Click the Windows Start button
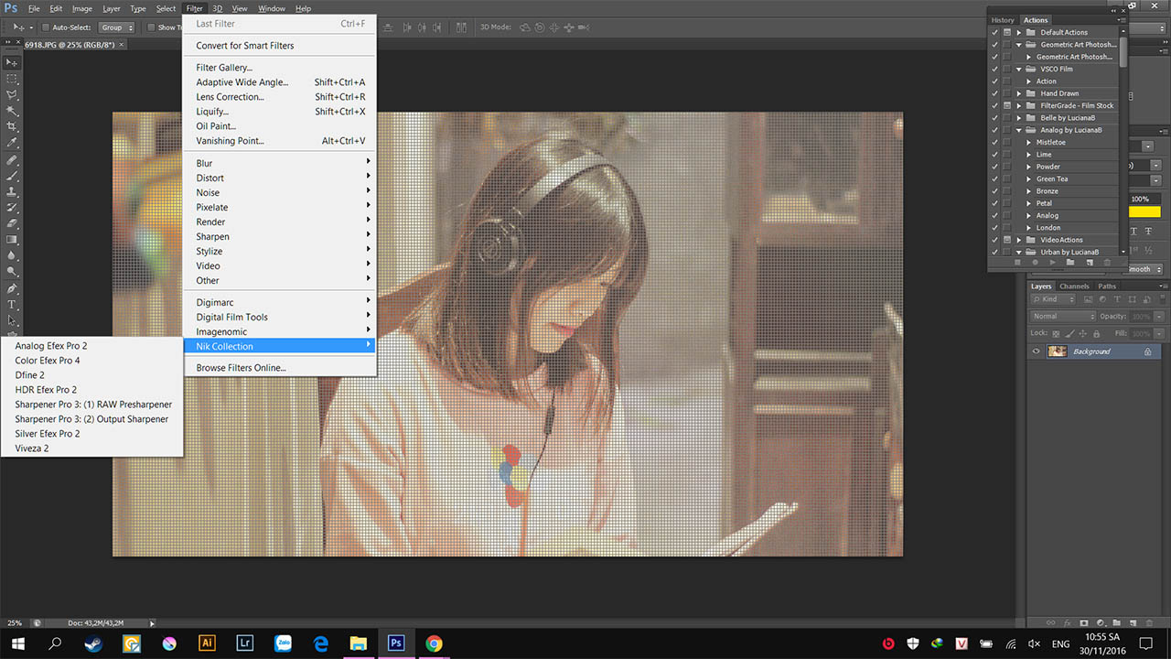The width and height of the screenshot is (1171, 659). coord(17,643)
